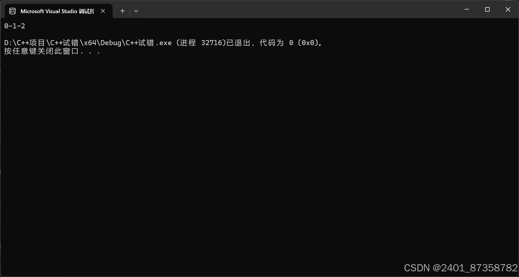Screen dimensions: 519x277
Task: Close the terminal window
Action: pos(508,9)
